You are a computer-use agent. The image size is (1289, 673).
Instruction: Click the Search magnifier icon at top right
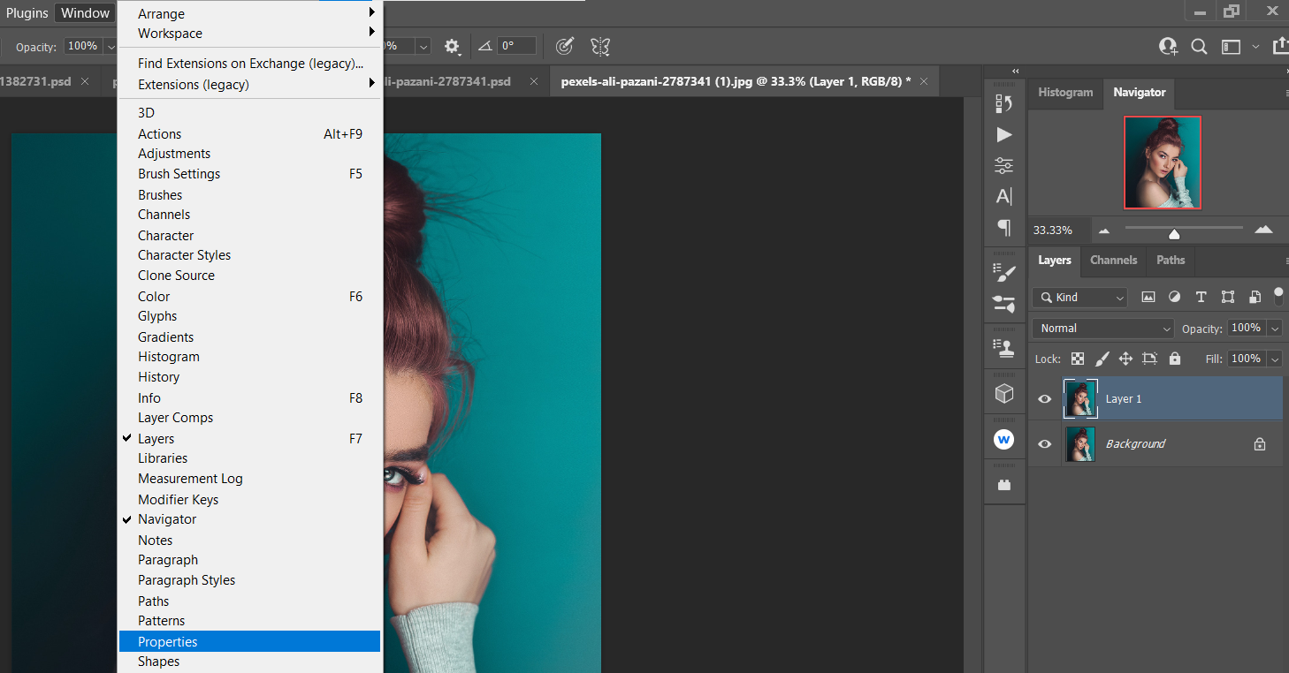[1199, 47]
